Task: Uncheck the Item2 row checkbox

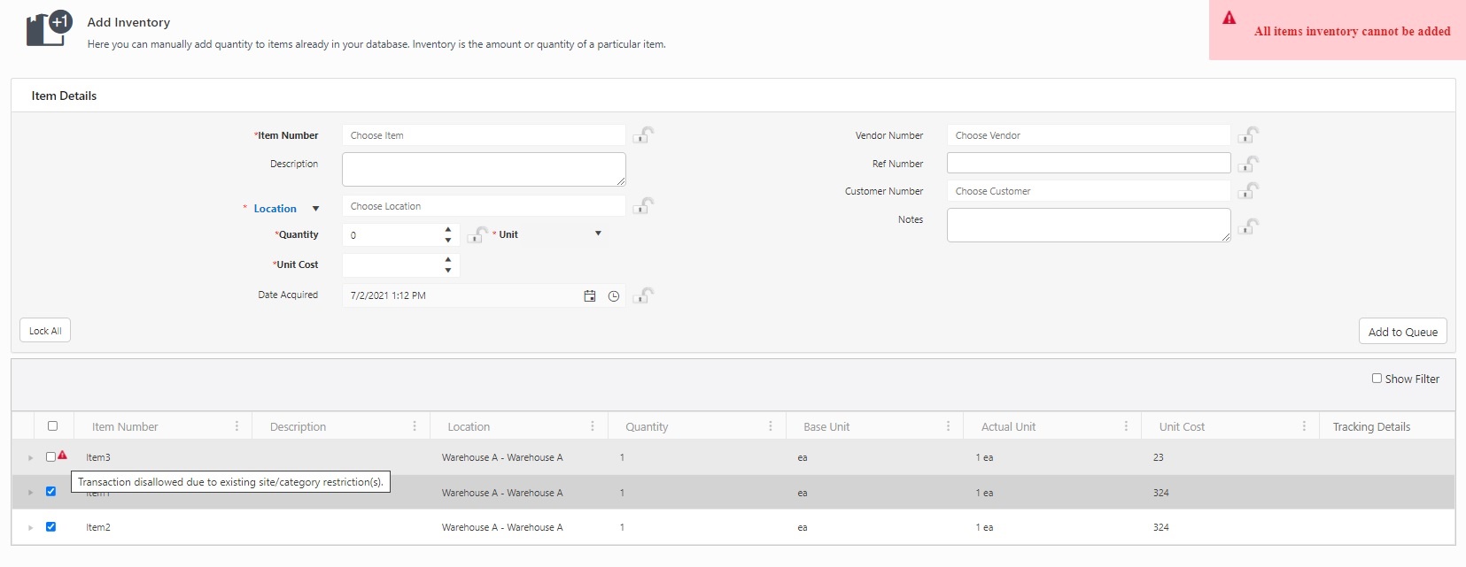Action: pos(50,527)
